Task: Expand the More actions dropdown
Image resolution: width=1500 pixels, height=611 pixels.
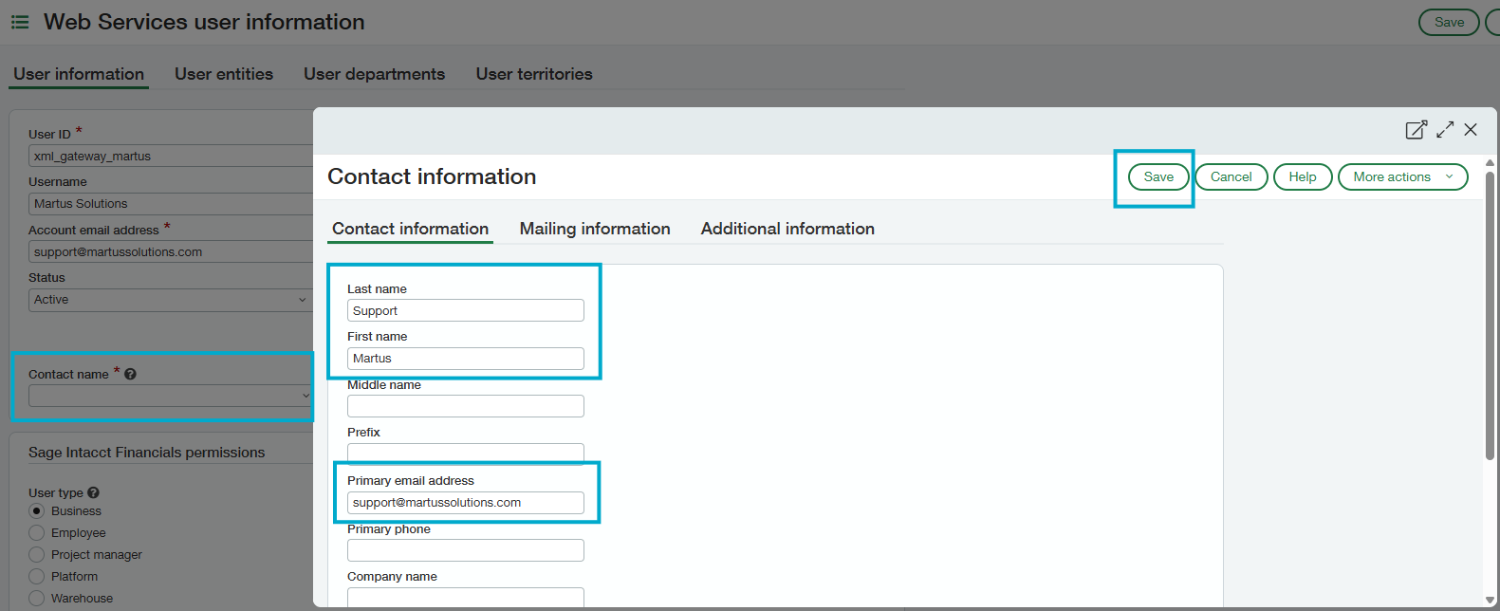Action: pyautogui.click(x=1402, y=177)
